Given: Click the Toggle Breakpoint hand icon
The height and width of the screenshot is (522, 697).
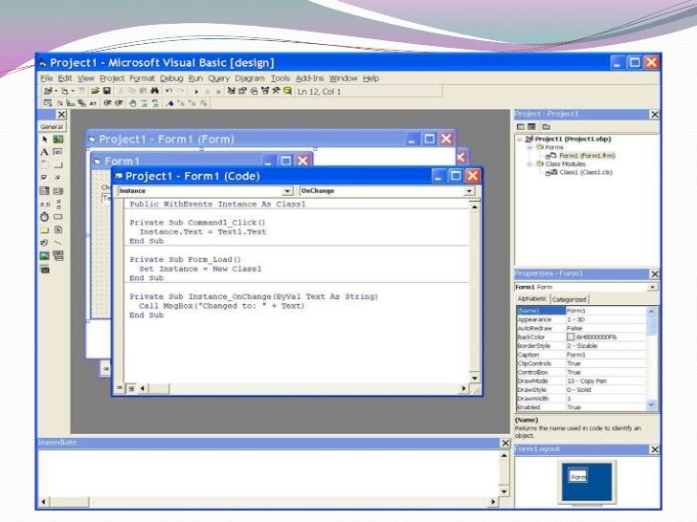Looking at the screenshot, I should [x=132, y=103].
